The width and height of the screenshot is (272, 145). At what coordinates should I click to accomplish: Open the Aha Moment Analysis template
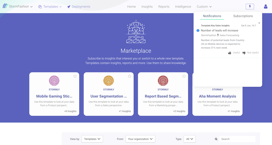coord(217,96)
